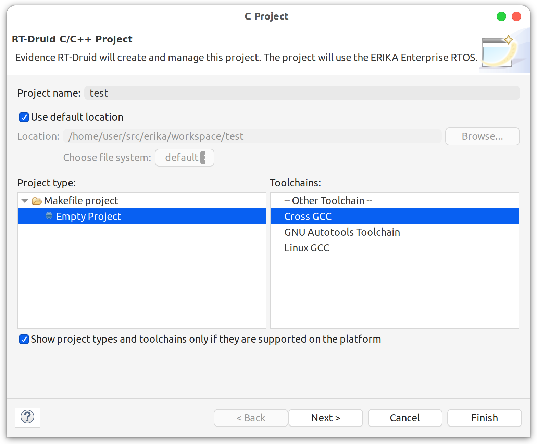Close the dialog with the red button

(x=516, y=16)
